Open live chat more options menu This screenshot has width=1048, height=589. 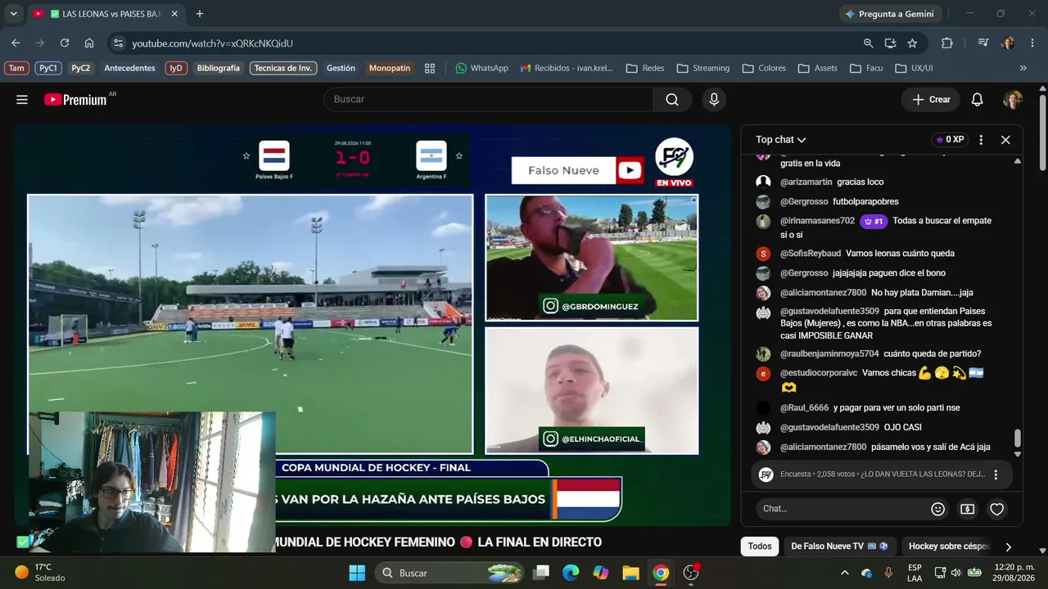(981, 140)
